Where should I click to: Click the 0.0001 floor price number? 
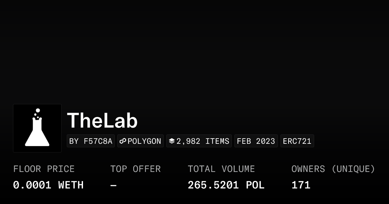[32, 185]
